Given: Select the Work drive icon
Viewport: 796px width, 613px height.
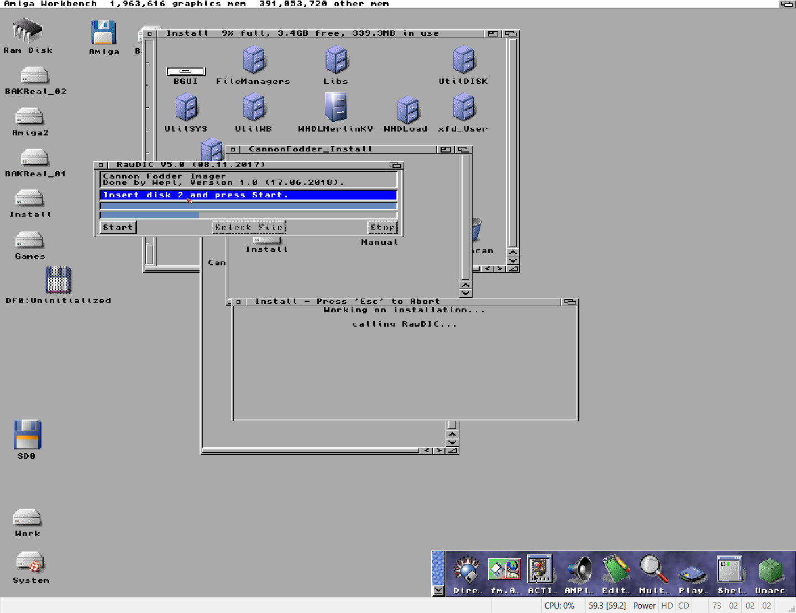Looking at the screenshot, I should point(27,517).
